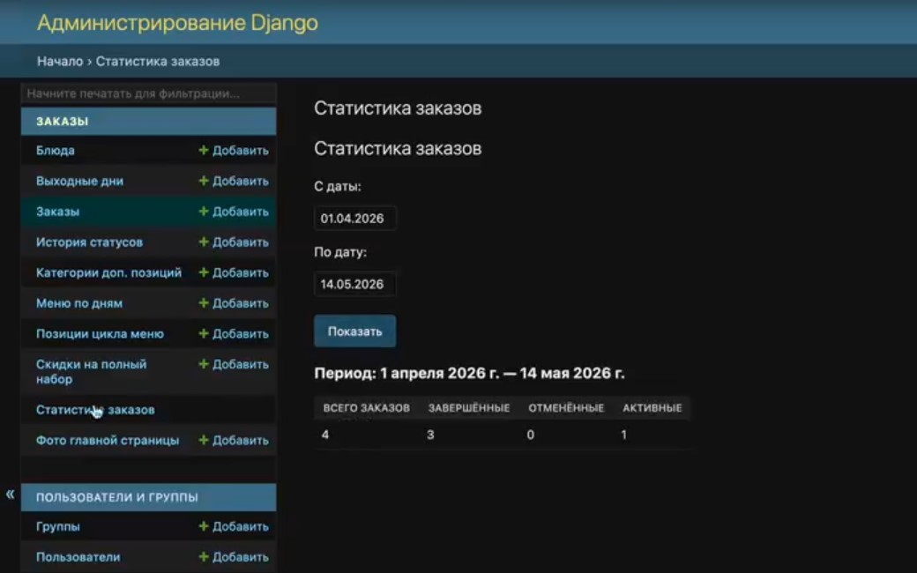Click Администрирование Django site title
The image size is (917, 573).
tap(177, 22)
